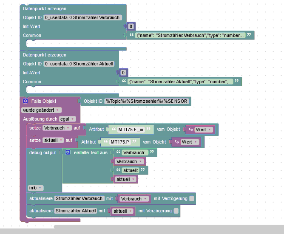The width and height of the screenshot is (284, 234).
Task: Click the 'erstelle Text aus' label
Action: pos(91,152)
